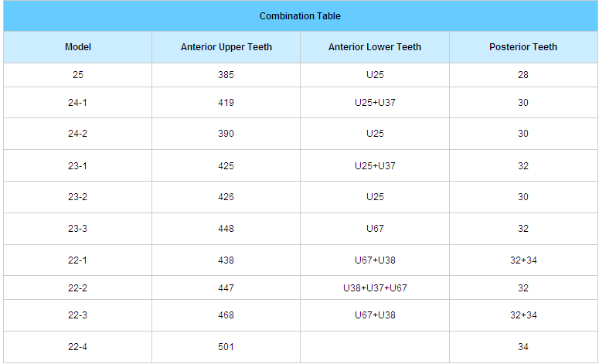Click the 23-1 model row label
Viewport: 599px width, 364px height.
pyautogui.click(x=77, y=165)
